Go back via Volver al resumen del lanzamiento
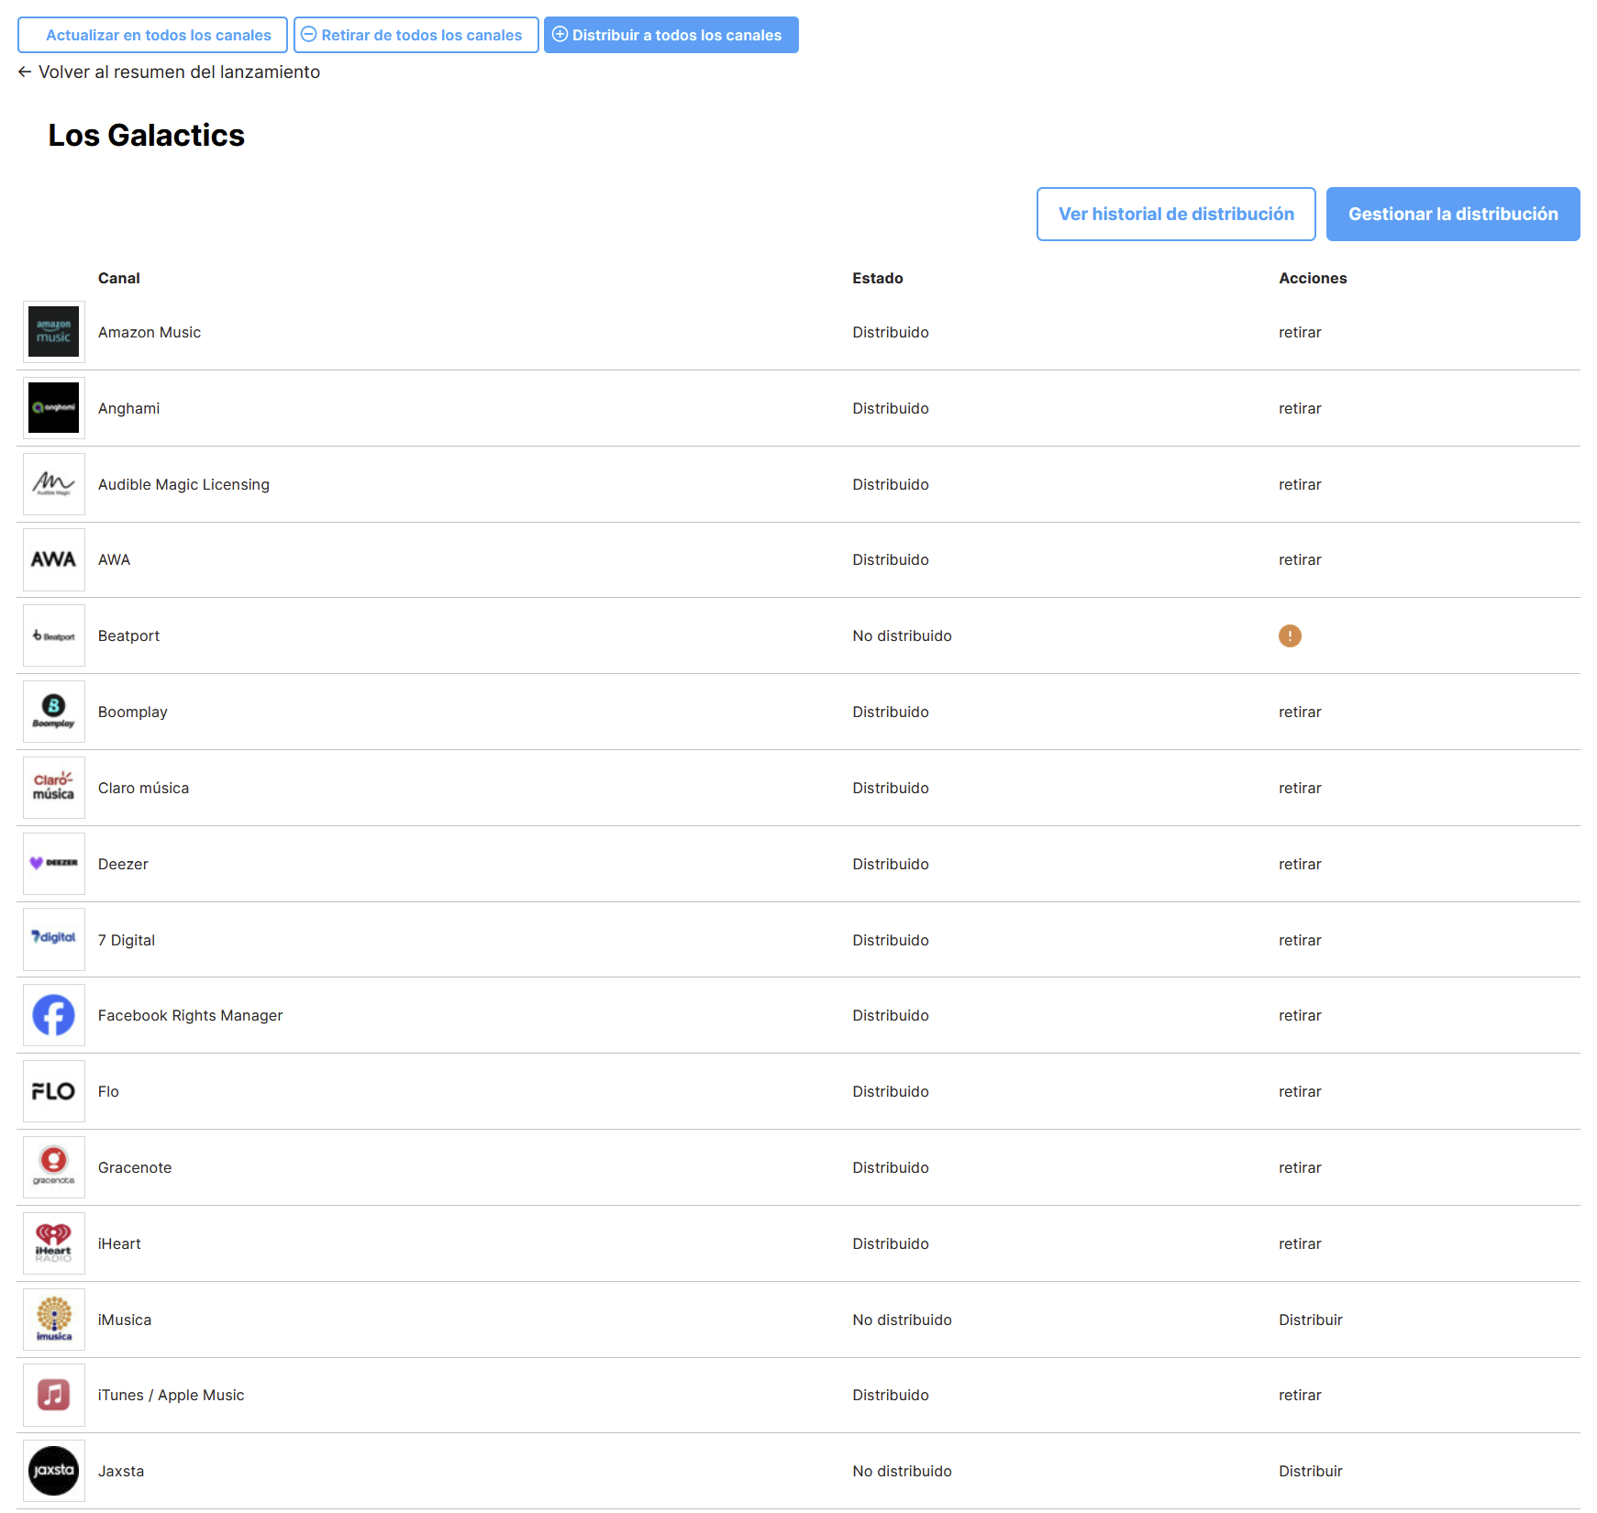Image resolution: width=1597 pixels, height=1513 pixels. point(169,72)
